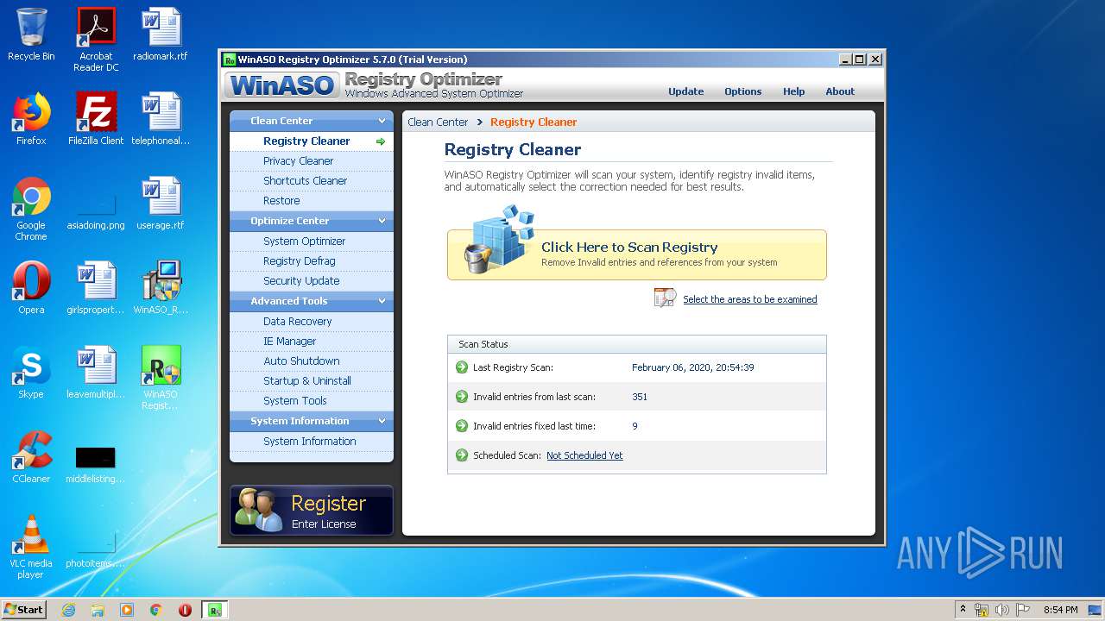Open Restore in sidebar

(311, 200)
